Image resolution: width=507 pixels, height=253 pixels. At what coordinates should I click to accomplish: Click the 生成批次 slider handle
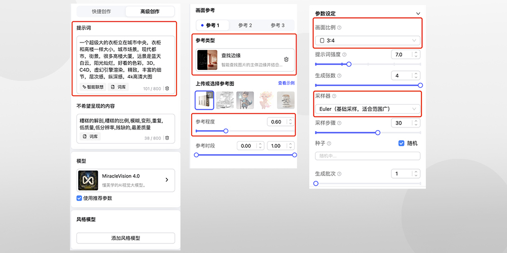click(316, 183)
